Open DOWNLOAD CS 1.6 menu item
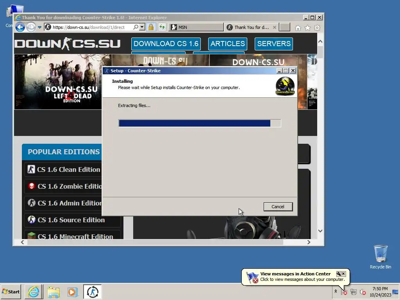The height and width of the screenshot is (300, 400). point(166,44)
